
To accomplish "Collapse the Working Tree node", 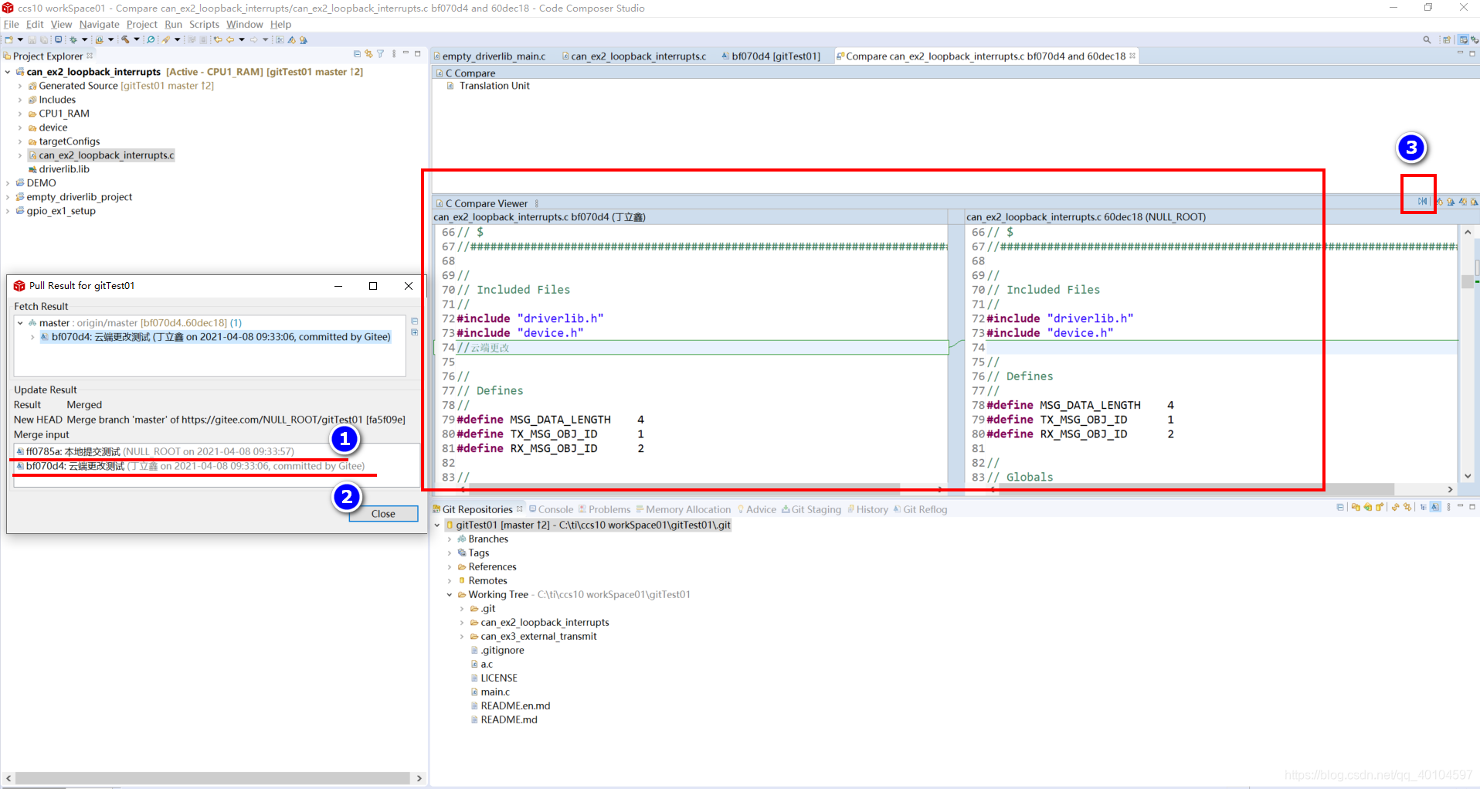I will 450,594.
